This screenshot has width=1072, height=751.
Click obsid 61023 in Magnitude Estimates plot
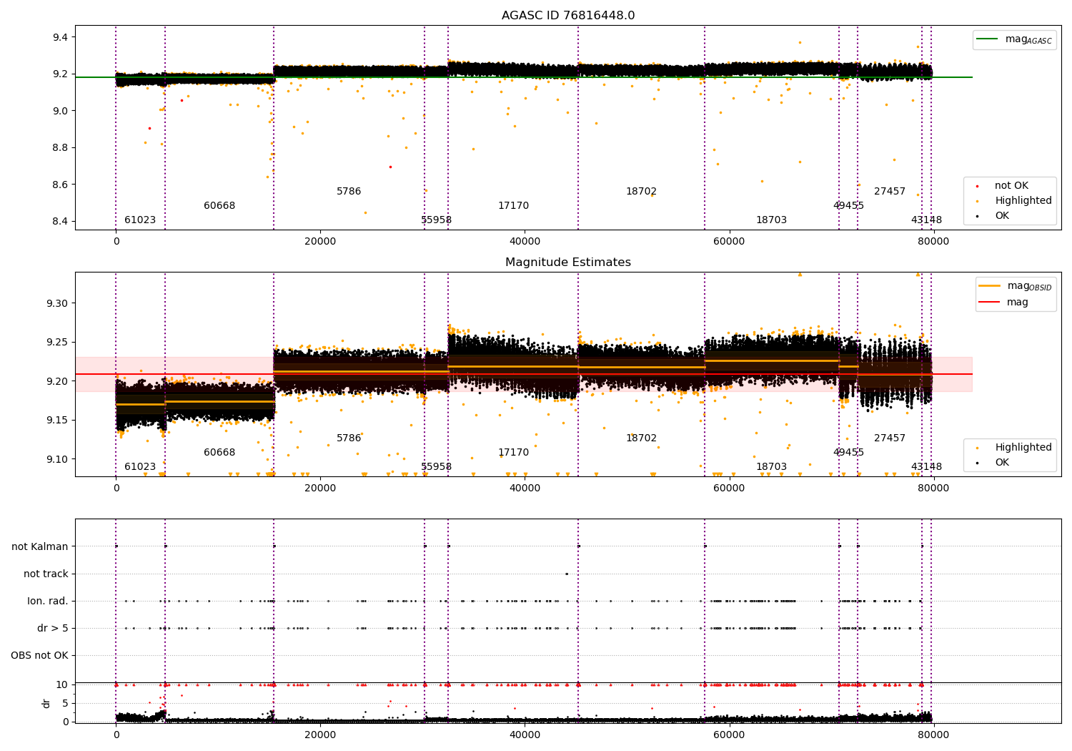[x=140, y=467]
